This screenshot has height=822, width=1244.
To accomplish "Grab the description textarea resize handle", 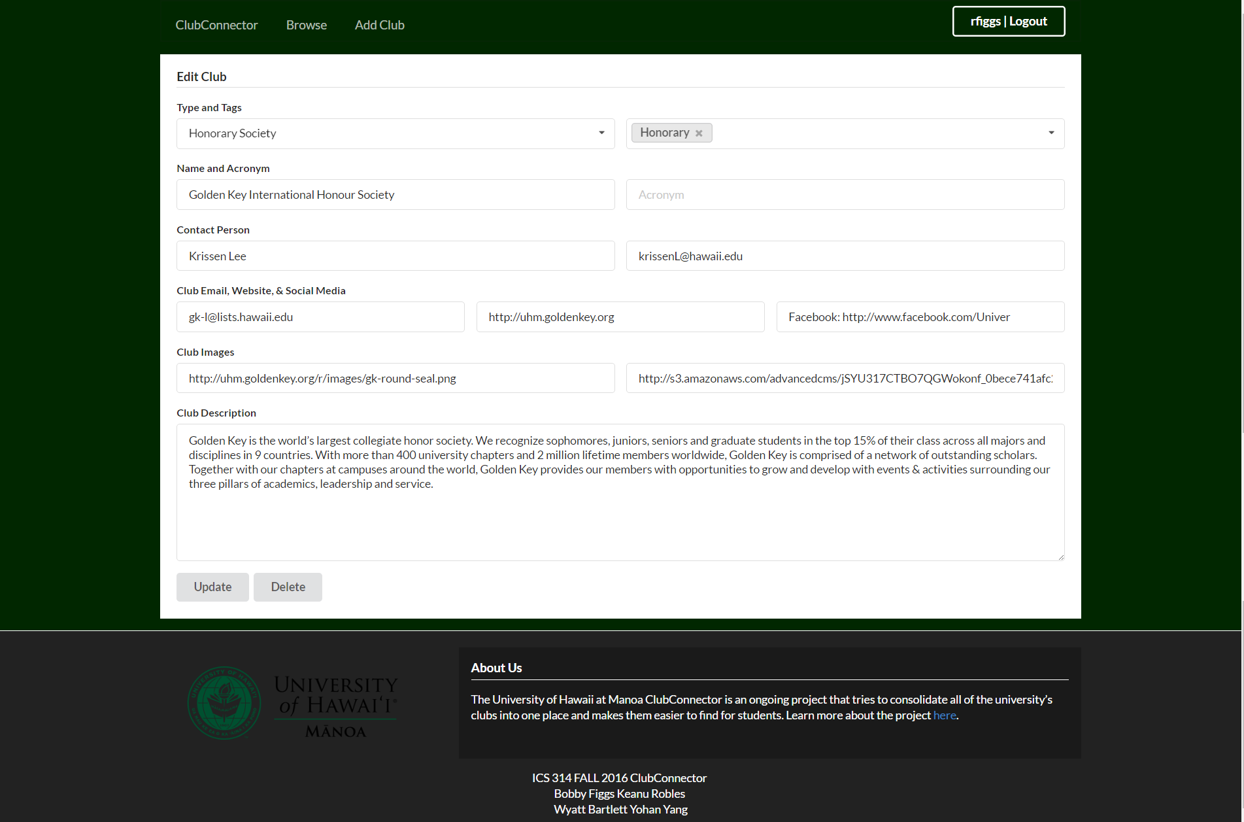I will (1060, 557).
